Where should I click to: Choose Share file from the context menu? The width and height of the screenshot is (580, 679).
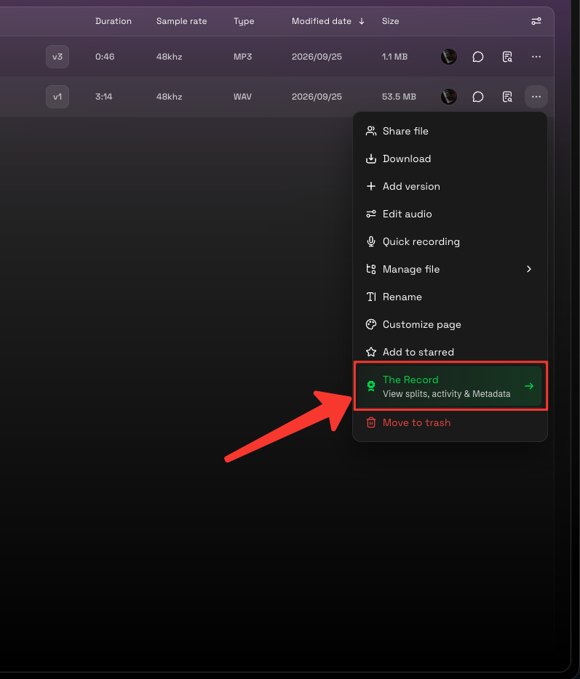point(450,131)
